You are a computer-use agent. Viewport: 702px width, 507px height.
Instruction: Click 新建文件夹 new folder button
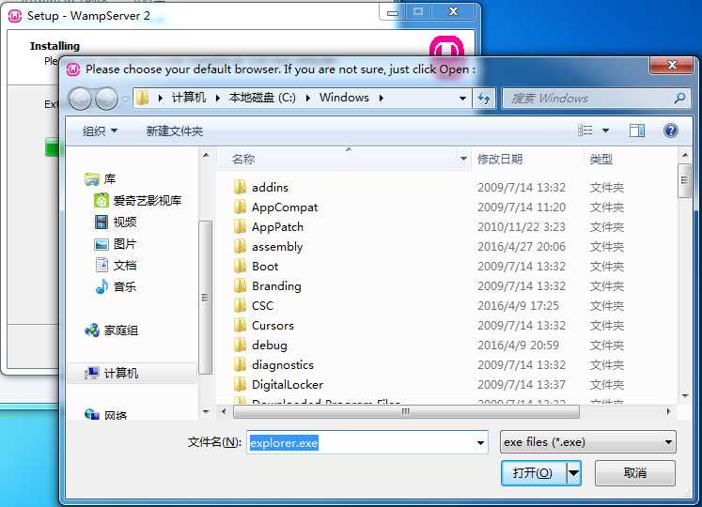coord(175,131)
